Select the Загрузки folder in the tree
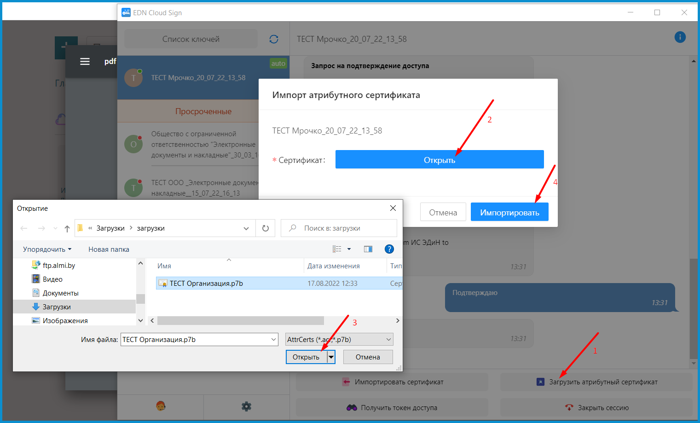 56,307
